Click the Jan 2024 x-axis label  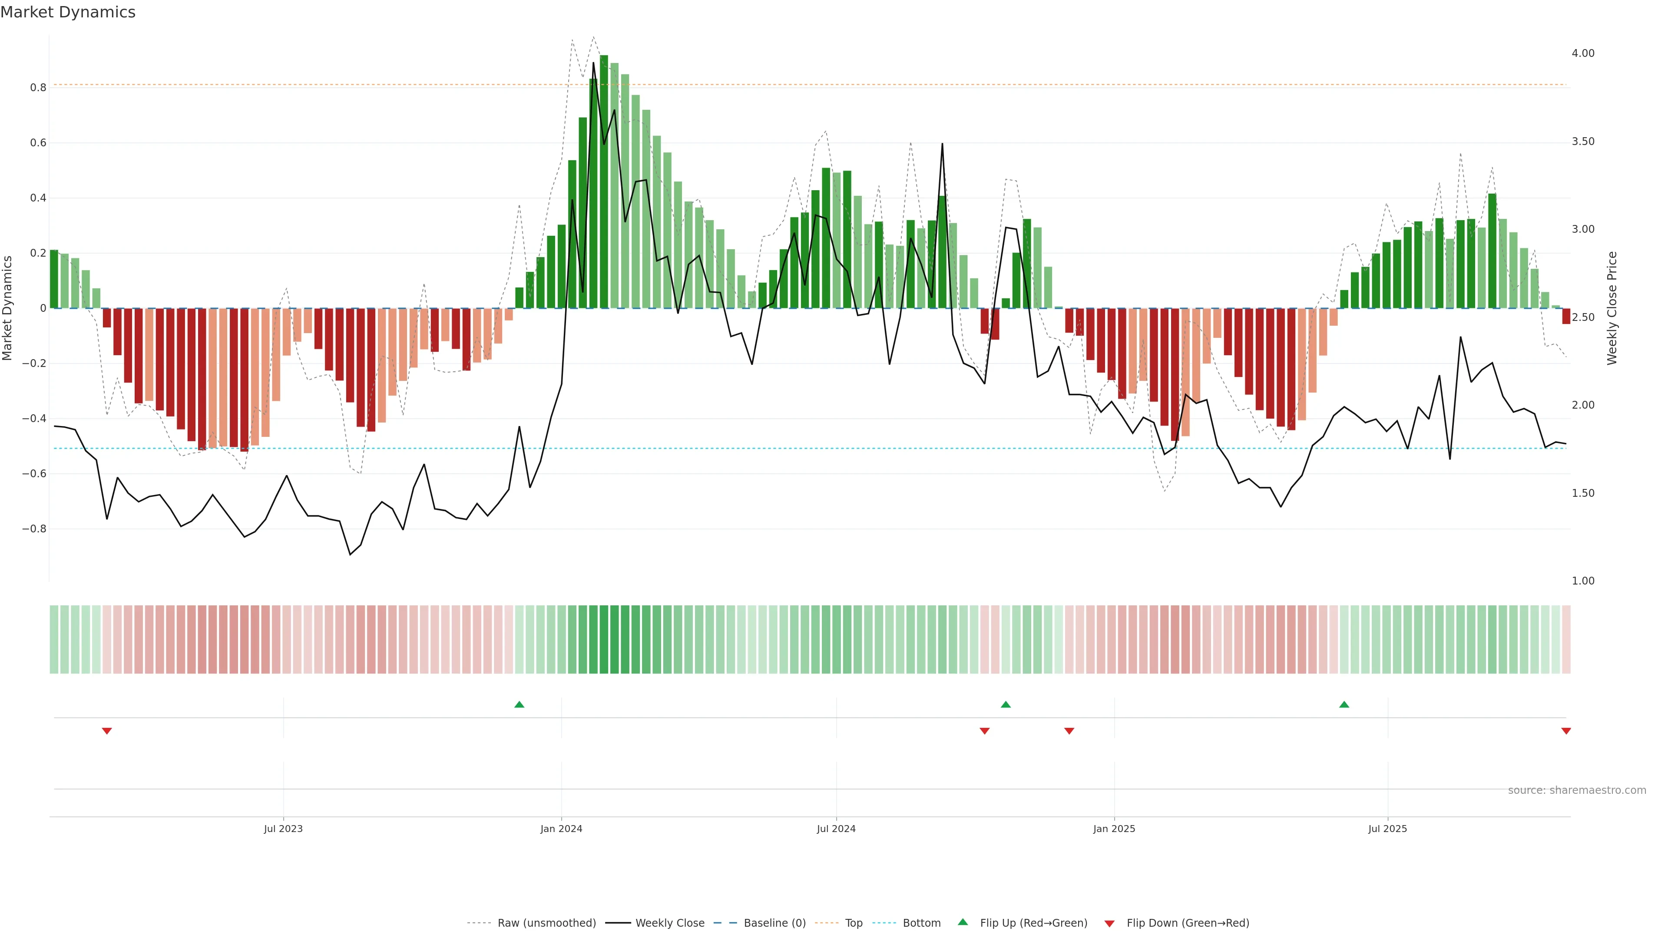pos(561,829)
